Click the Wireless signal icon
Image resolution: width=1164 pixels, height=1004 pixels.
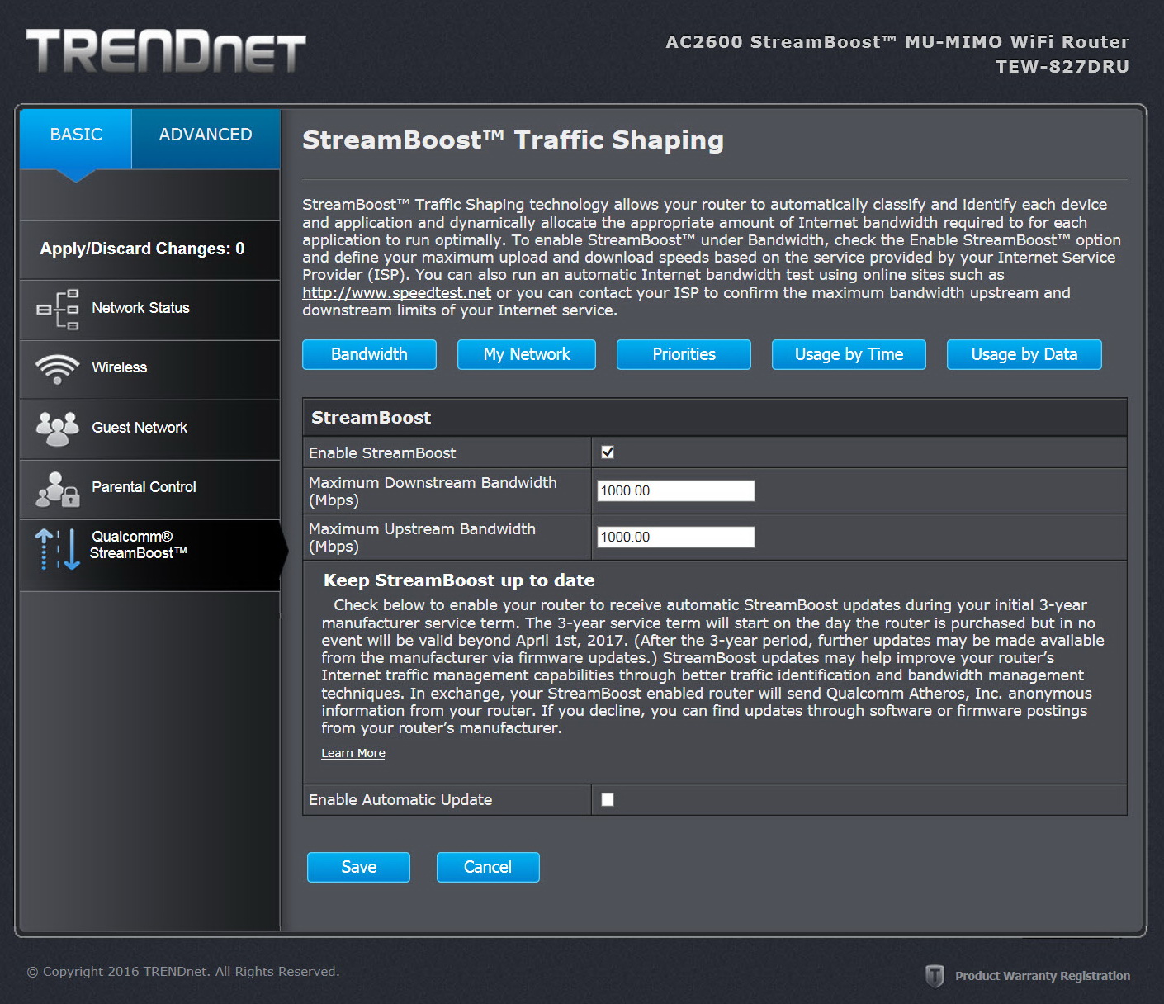point(57,369)
